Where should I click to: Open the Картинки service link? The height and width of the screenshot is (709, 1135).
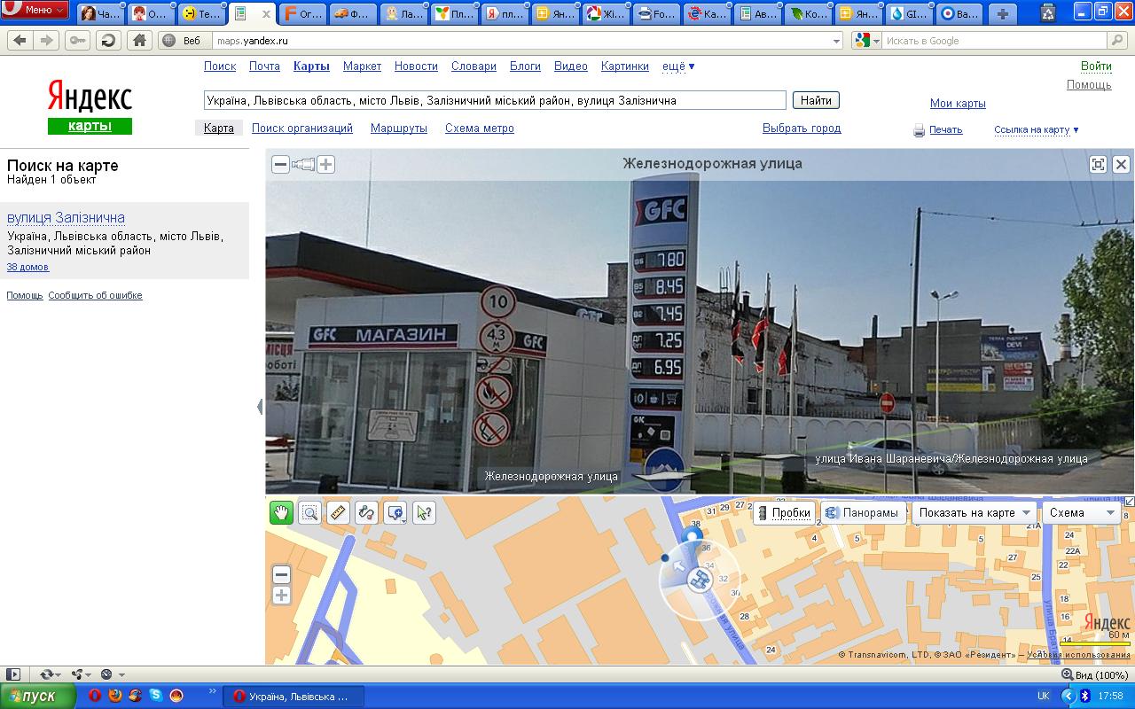point(625,66)
